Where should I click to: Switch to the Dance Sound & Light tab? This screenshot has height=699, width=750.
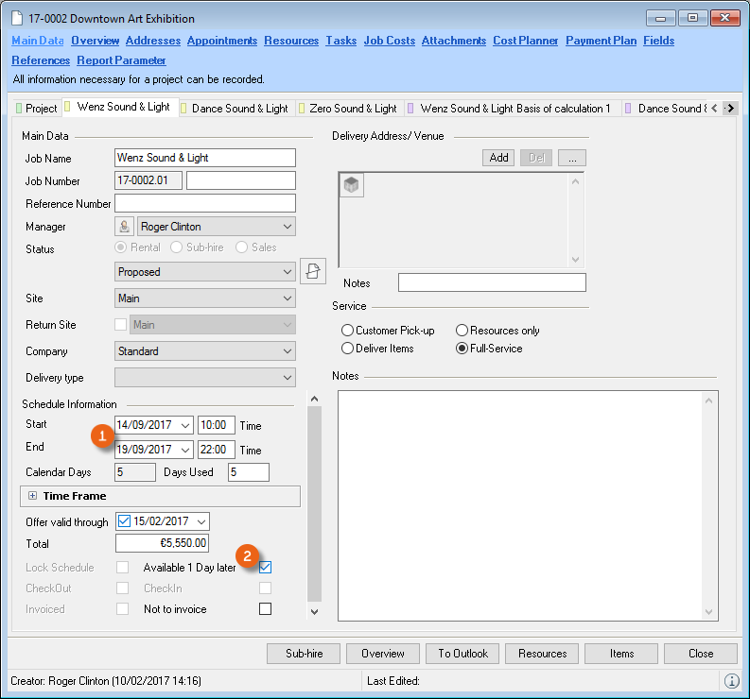[x=239, y=109]
